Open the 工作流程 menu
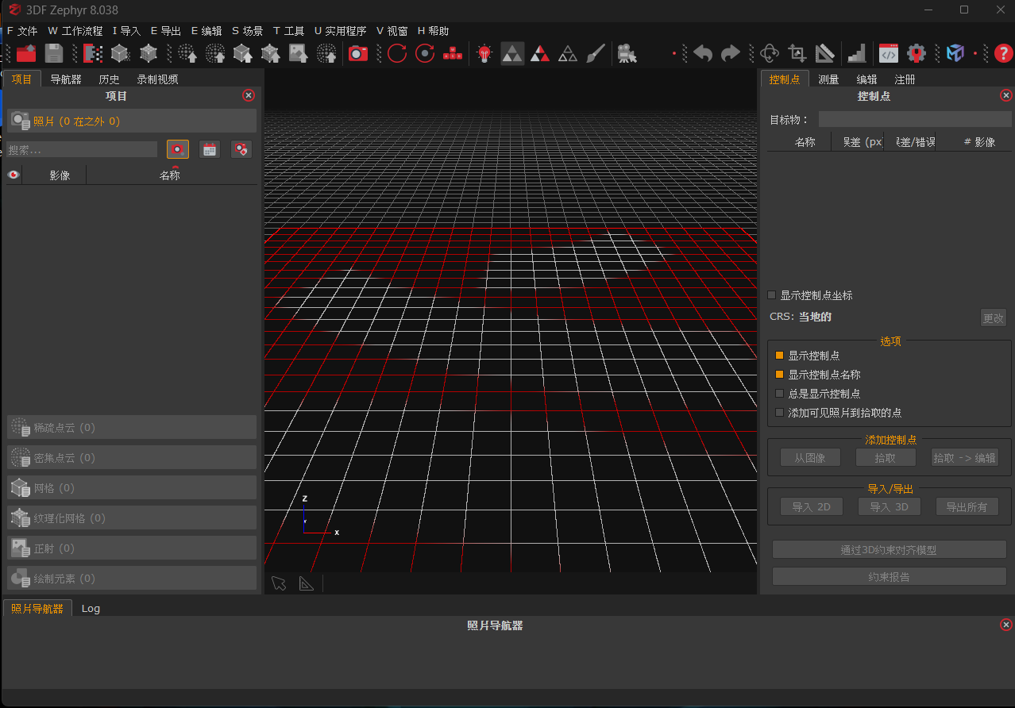Image resolution: width=1015 pixels, height=708 pixels. tap(75, 31)
